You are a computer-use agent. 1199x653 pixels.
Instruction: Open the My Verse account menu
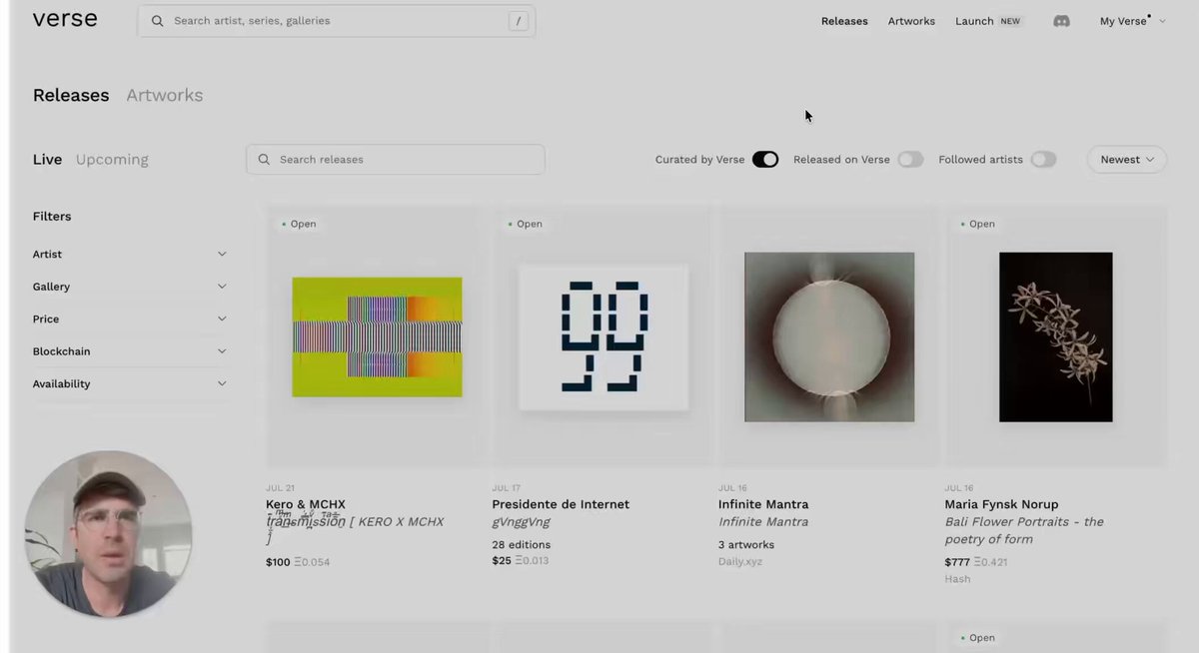coord(1132,21)
